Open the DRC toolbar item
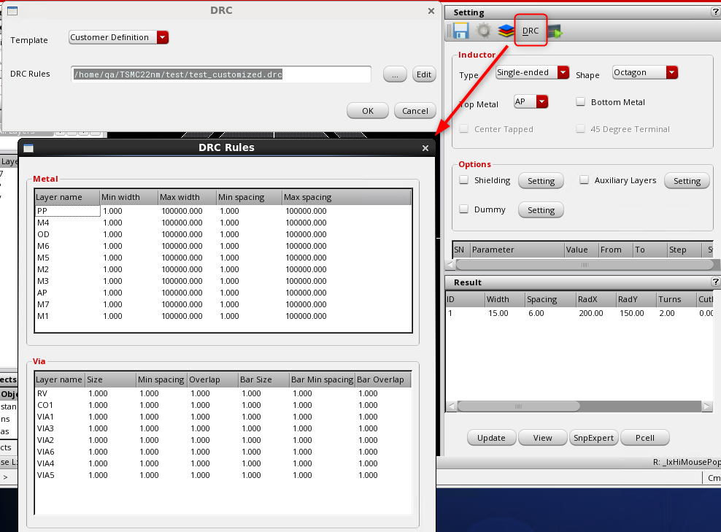 [x=531, y=31]
